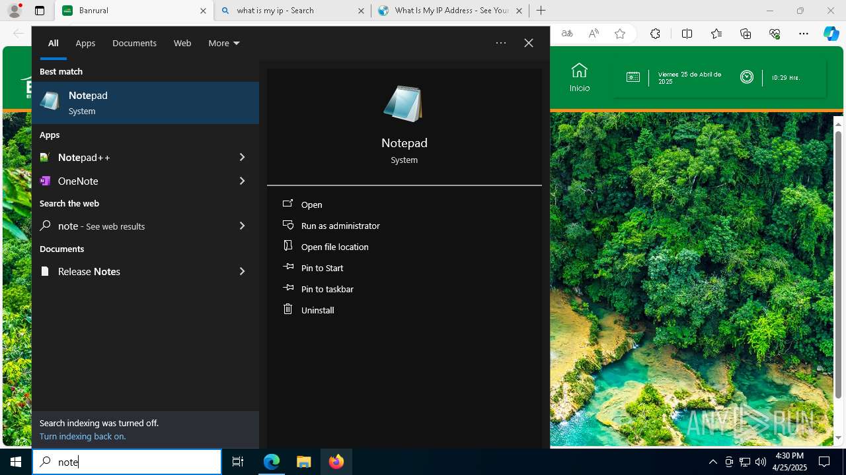Viewport: 846px width, 475px height.
Task: Open the Windows Start menu
Action: pyautogui.click(x=16, y=462)
